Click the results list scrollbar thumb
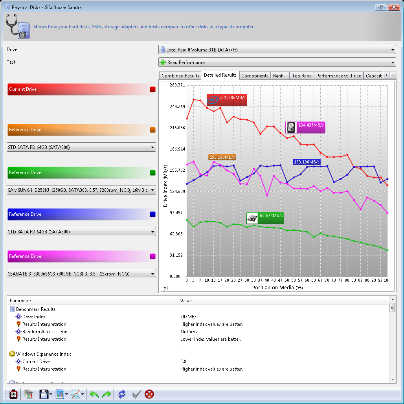This screenshot has width=404, height=404. tap(392, 308)
